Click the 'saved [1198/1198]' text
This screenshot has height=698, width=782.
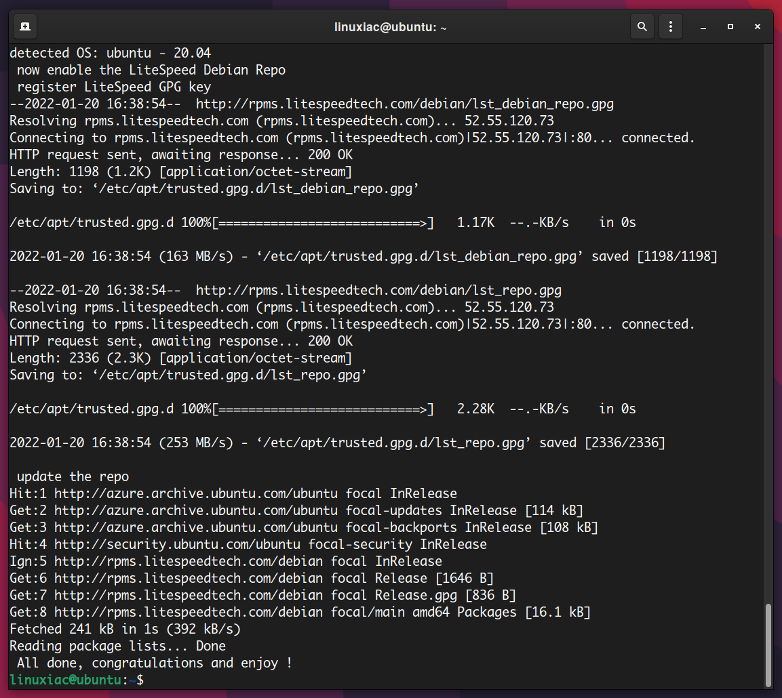click(x=654, y=256)
